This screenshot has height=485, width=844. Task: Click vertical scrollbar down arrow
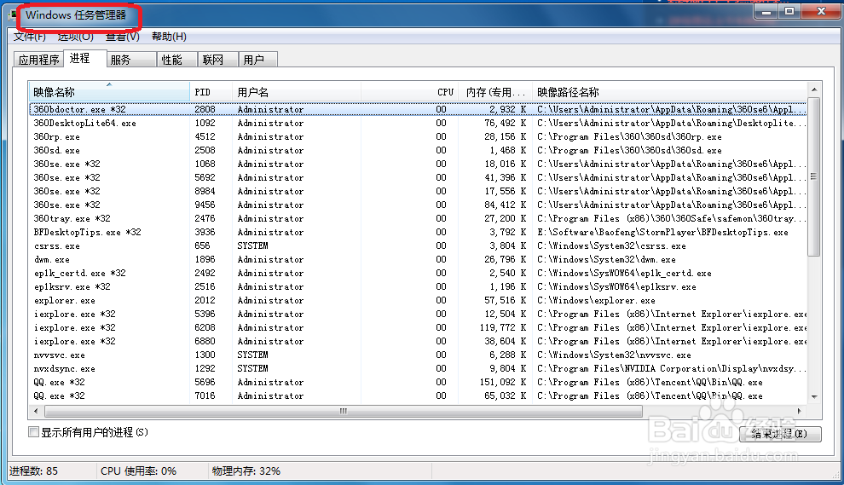coord(814,397)
